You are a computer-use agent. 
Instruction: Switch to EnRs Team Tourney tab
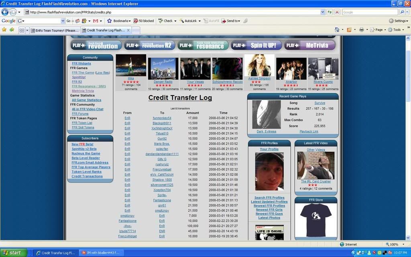pos(55,30)
